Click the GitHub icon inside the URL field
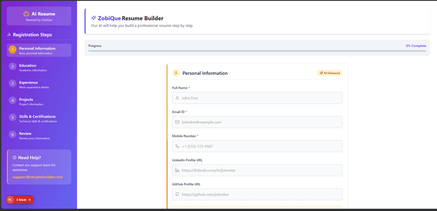 [177, 194]
